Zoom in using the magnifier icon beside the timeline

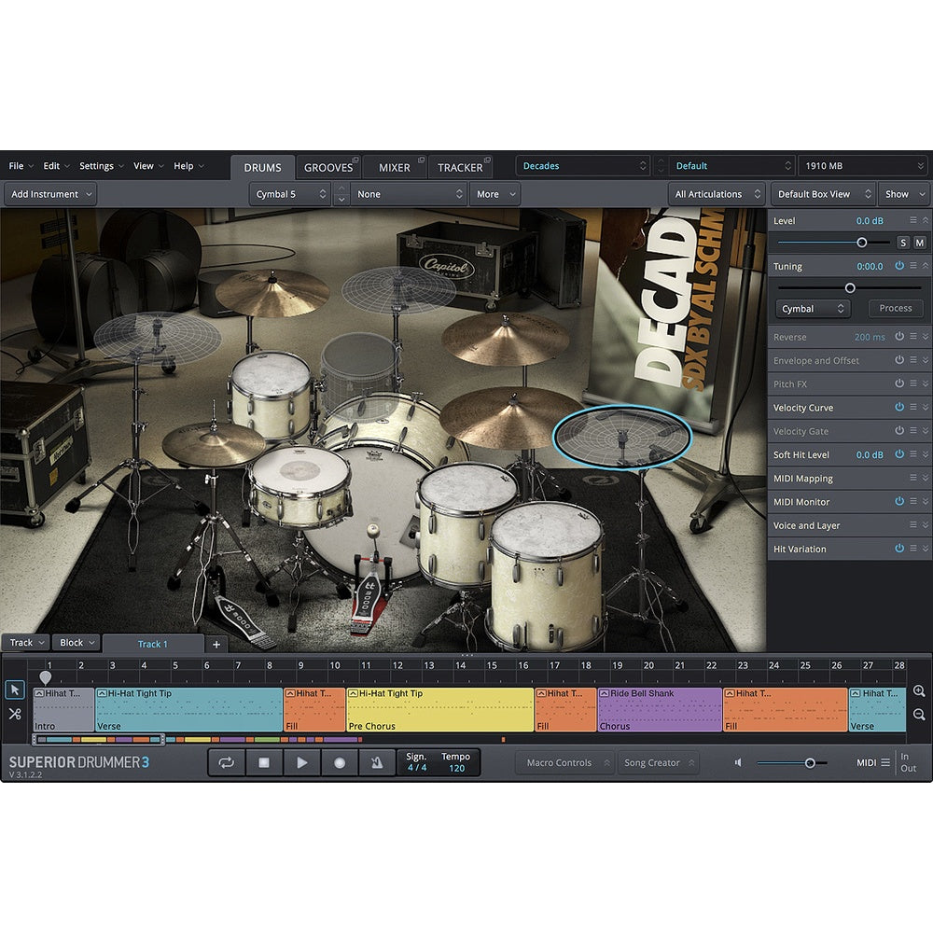point(919,691)
